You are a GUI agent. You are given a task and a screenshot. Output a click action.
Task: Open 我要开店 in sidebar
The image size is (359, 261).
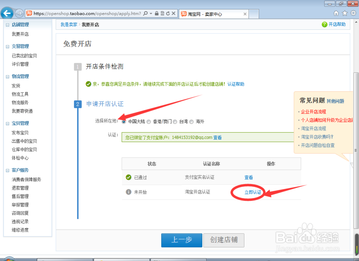[x=20, y=34]
